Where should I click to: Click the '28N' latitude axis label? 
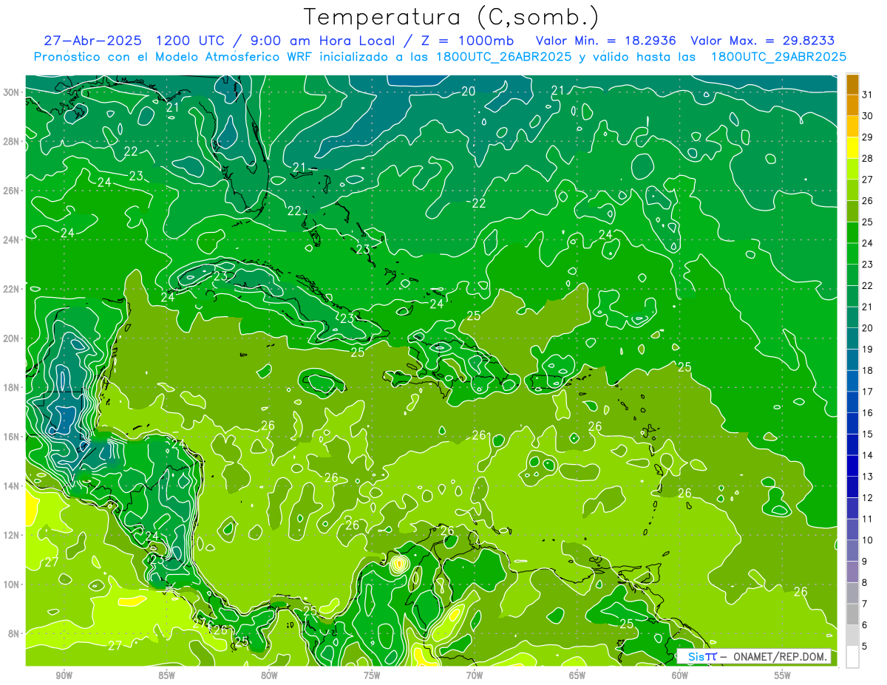11,141
